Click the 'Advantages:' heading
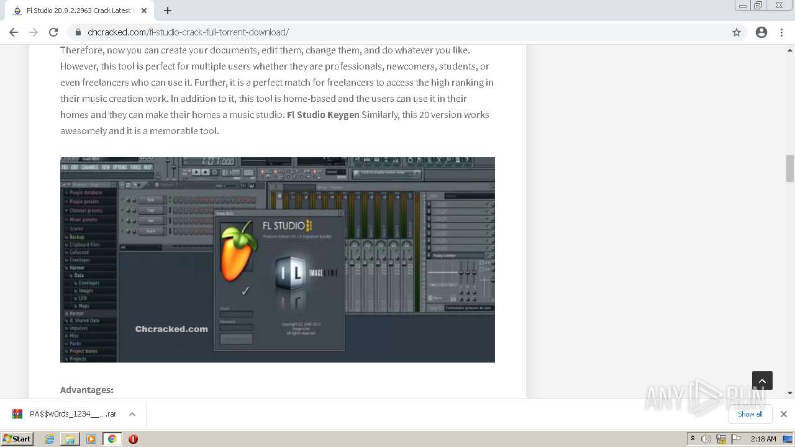 click(87, 390)
